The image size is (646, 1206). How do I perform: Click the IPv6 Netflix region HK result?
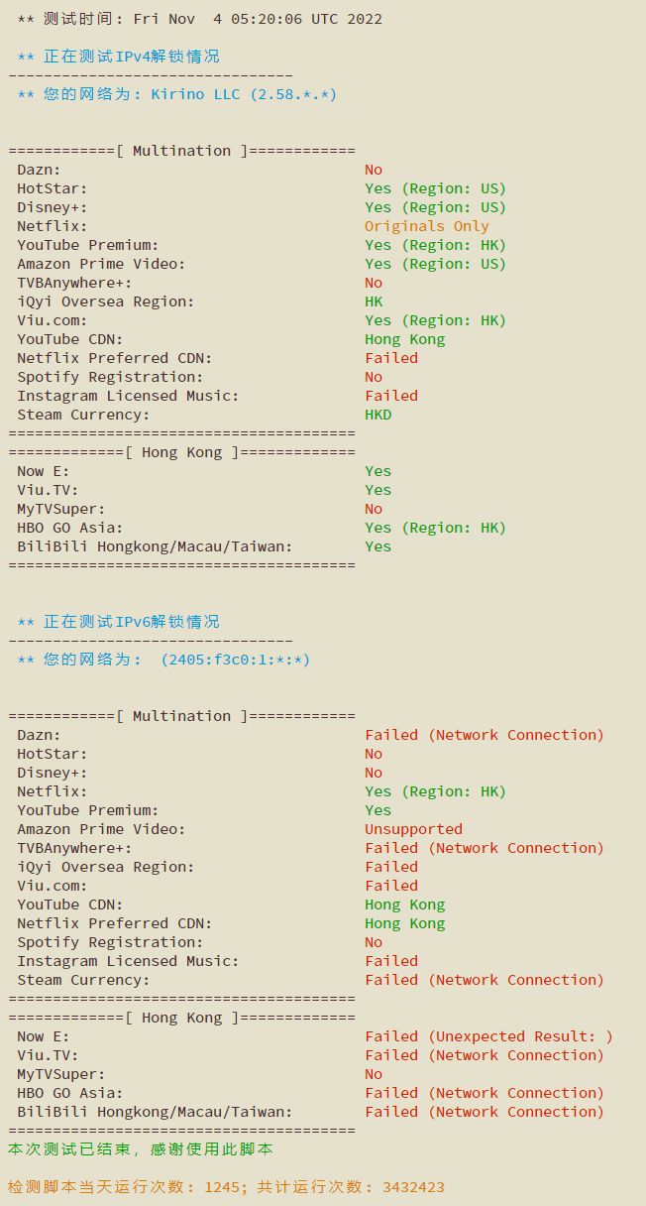(x=435, y=791)
